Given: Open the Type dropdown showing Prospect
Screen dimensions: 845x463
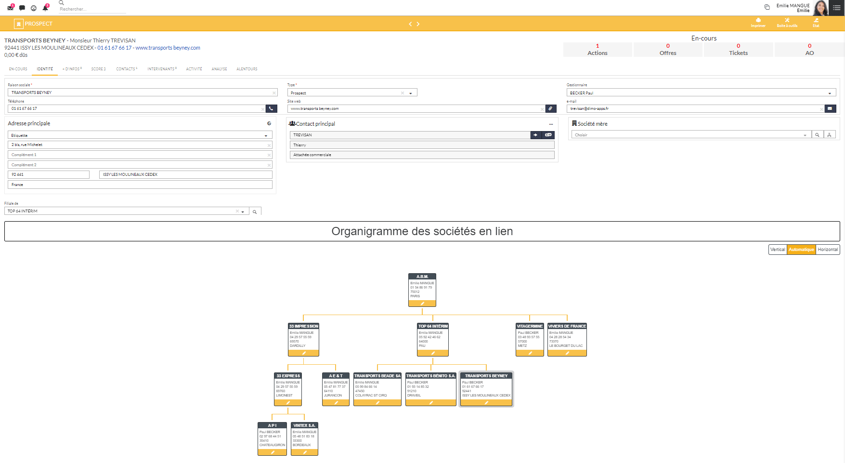Looking at the screenshot, I should (410, 93).
